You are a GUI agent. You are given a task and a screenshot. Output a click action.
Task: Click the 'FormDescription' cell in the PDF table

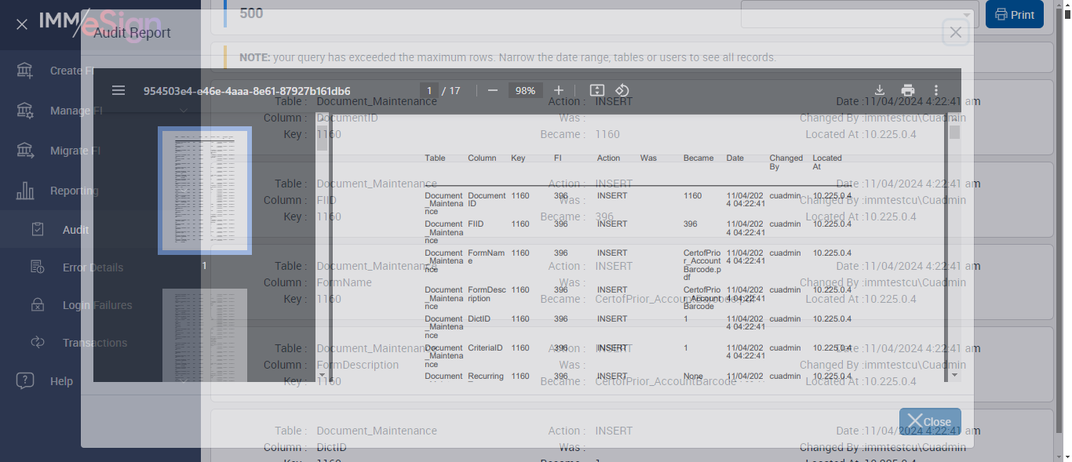point(487,294)
